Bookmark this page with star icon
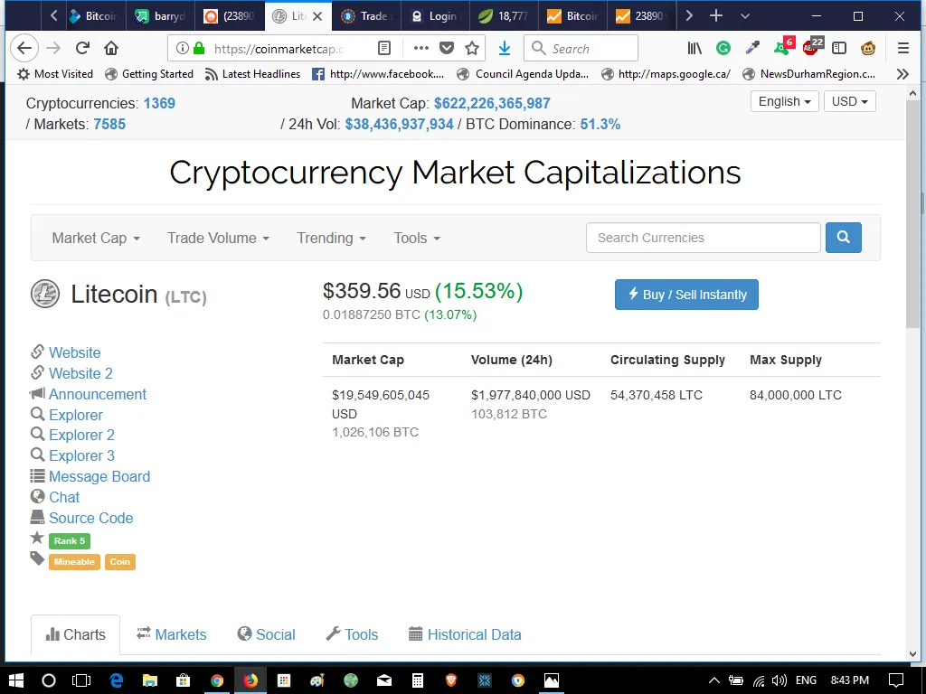This screenshot has width=926, height=694. point(471,49)
